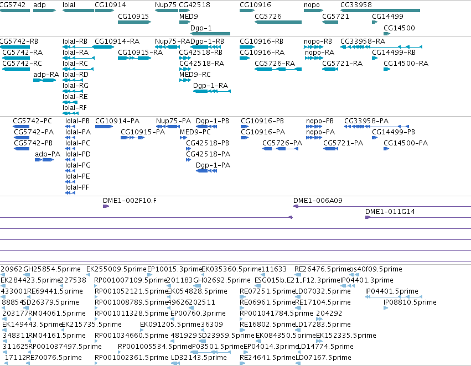
Task: Select the IP08810.5prime EST
Action: pos(386,308)
